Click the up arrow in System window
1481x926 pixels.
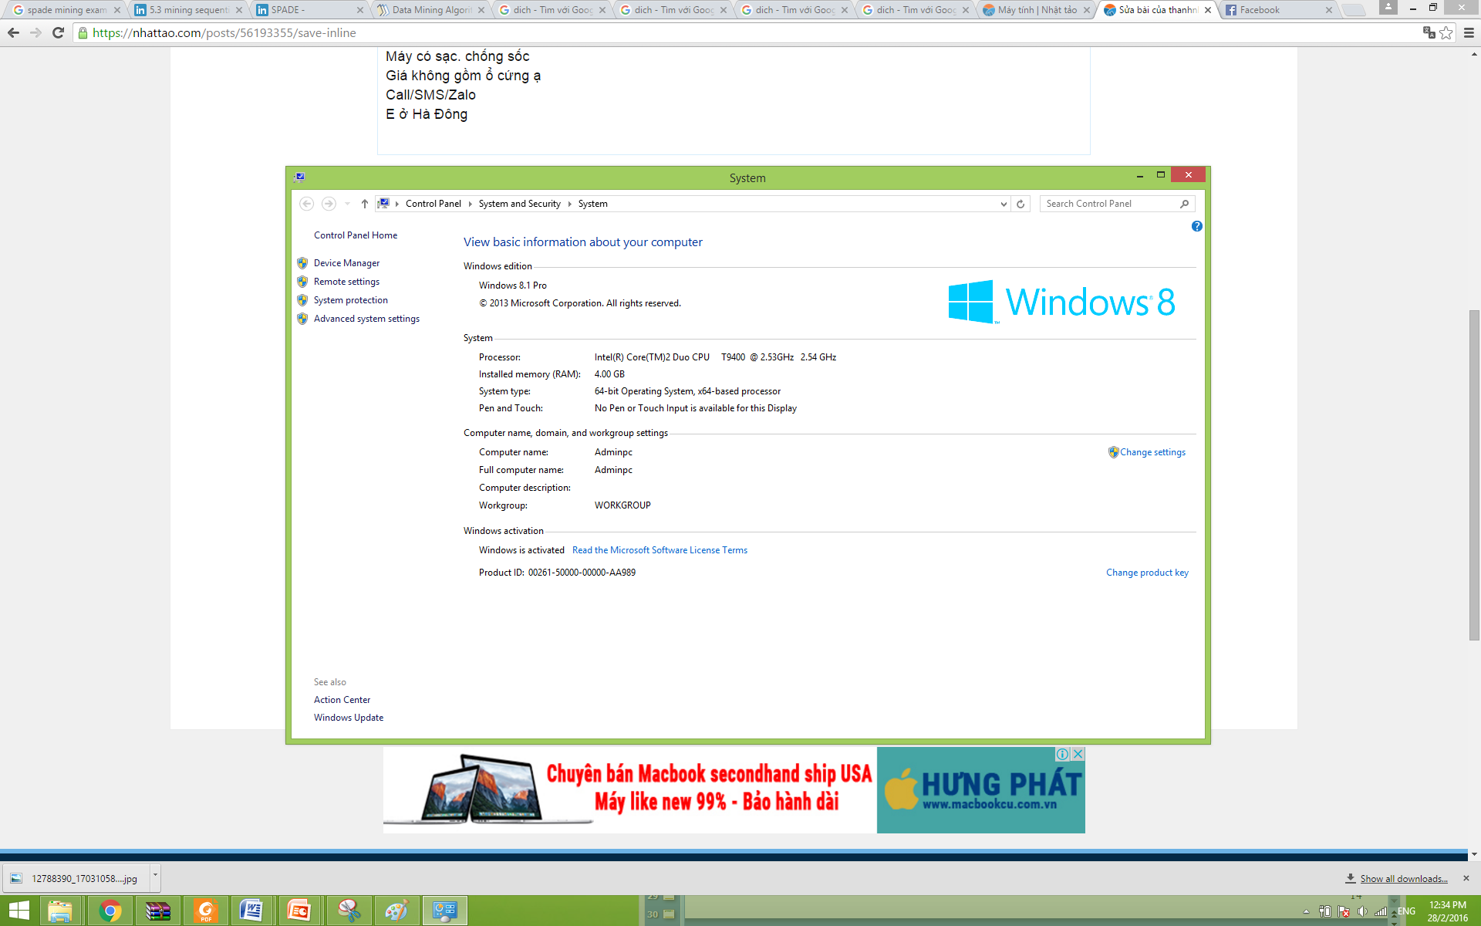(x=364, y=204)
